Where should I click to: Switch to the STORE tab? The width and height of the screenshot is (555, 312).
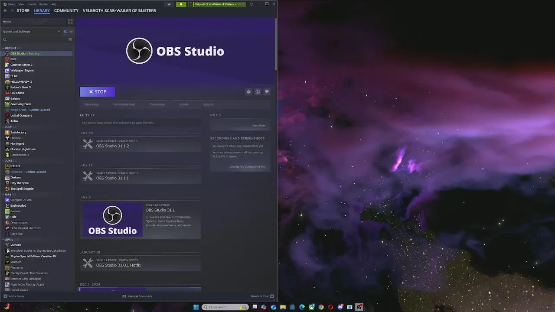pos(23,10)
